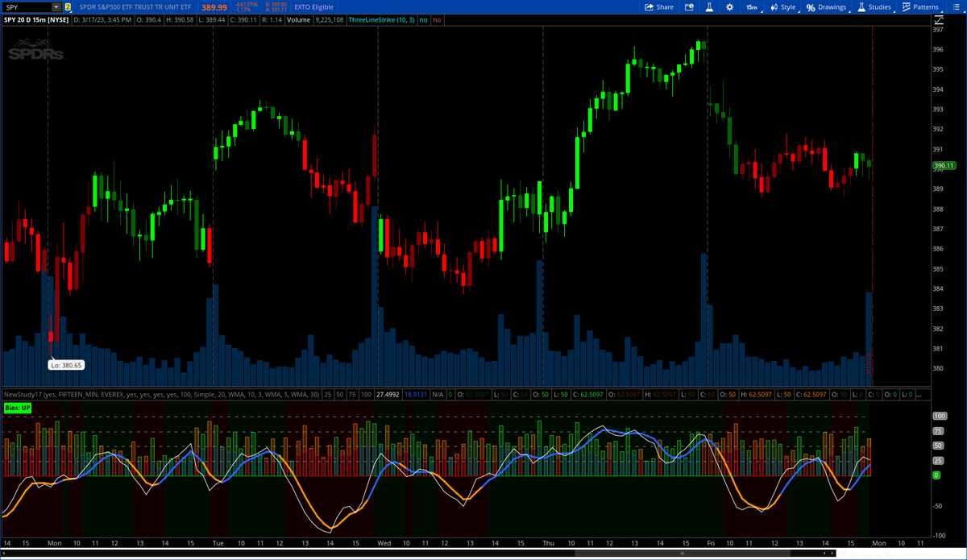This screenshot has width=967, height=560.
Task: Open the Style menu
Action: pos(783,7)
